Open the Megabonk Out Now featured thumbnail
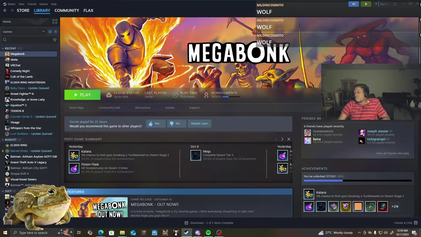Image resolution: width=421 pixels, height=237 pixels. click(x=97, y=207)
